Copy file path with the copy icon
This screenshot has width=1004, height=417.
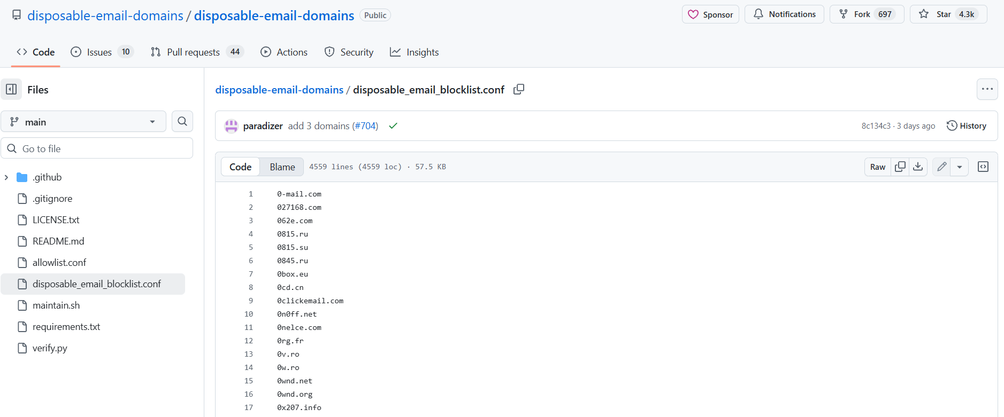tap(519, 89)
